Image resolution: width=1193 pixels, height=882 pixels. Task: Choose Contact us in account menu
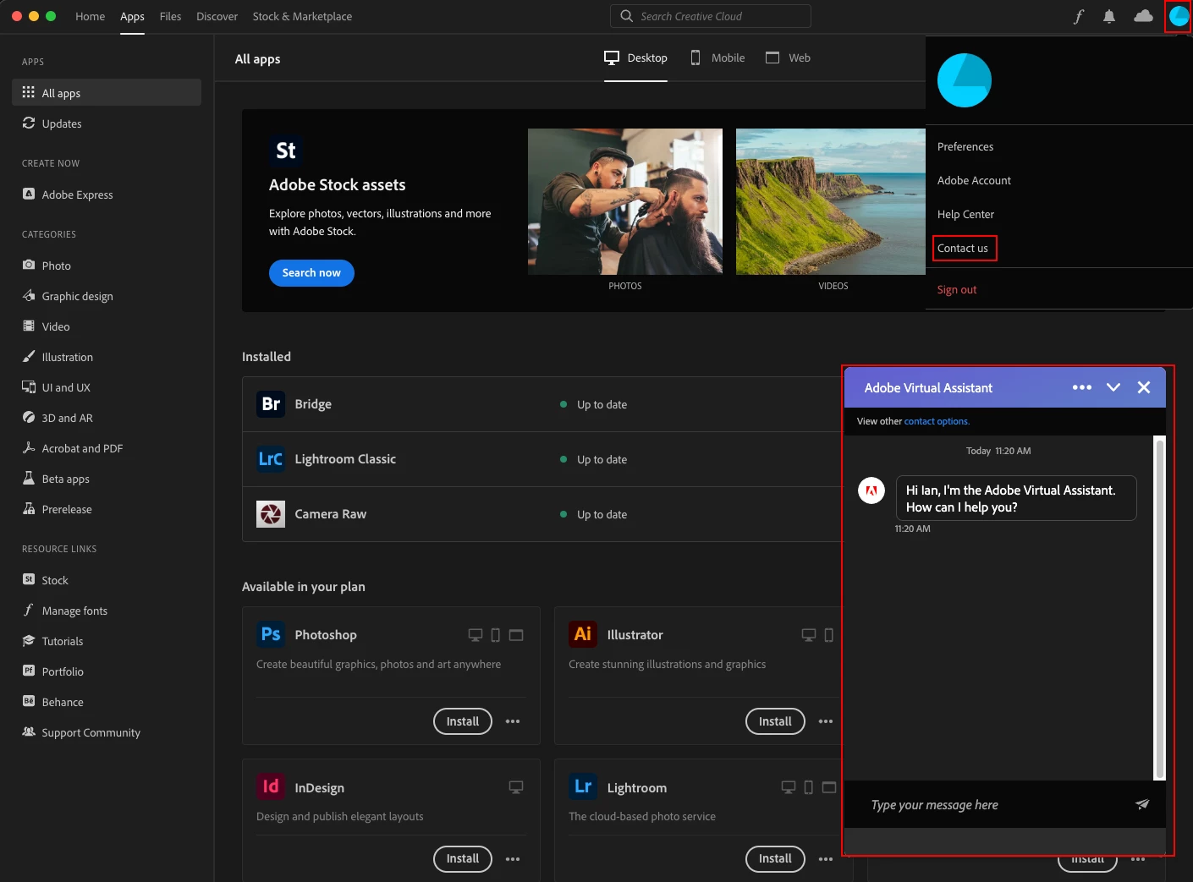coord(963,248)
